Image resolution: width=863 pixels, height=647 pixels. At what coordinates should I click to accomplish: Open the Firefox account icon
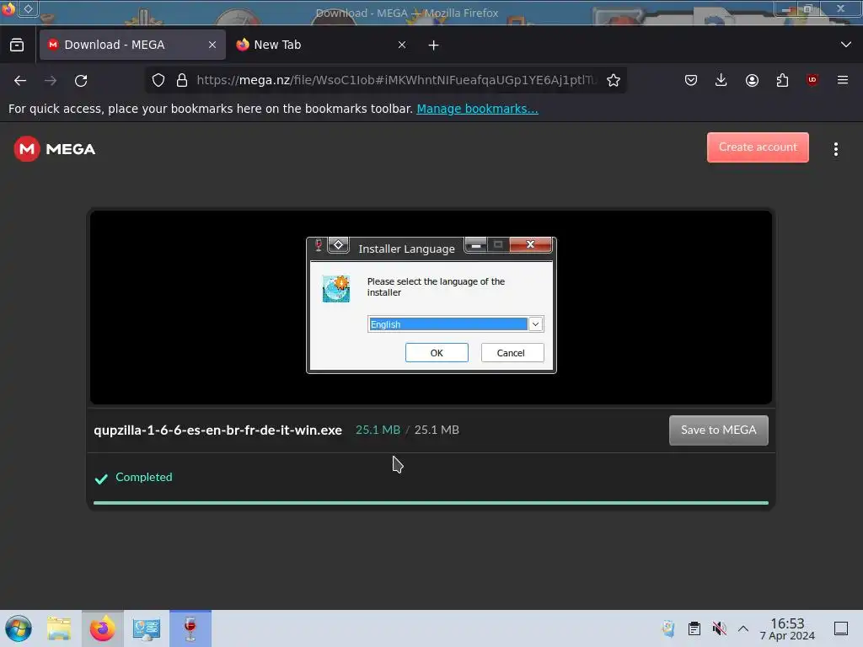(752, 80)
